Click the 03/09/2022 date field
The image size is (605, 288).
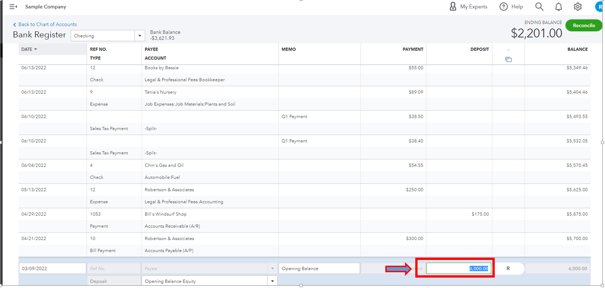pyautogui.click(x=52, y=269)
